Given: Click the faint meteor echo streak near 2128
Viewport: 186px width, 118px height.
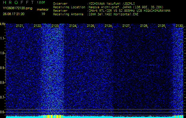Looking at the screenshot, I should tap(153, 65).
